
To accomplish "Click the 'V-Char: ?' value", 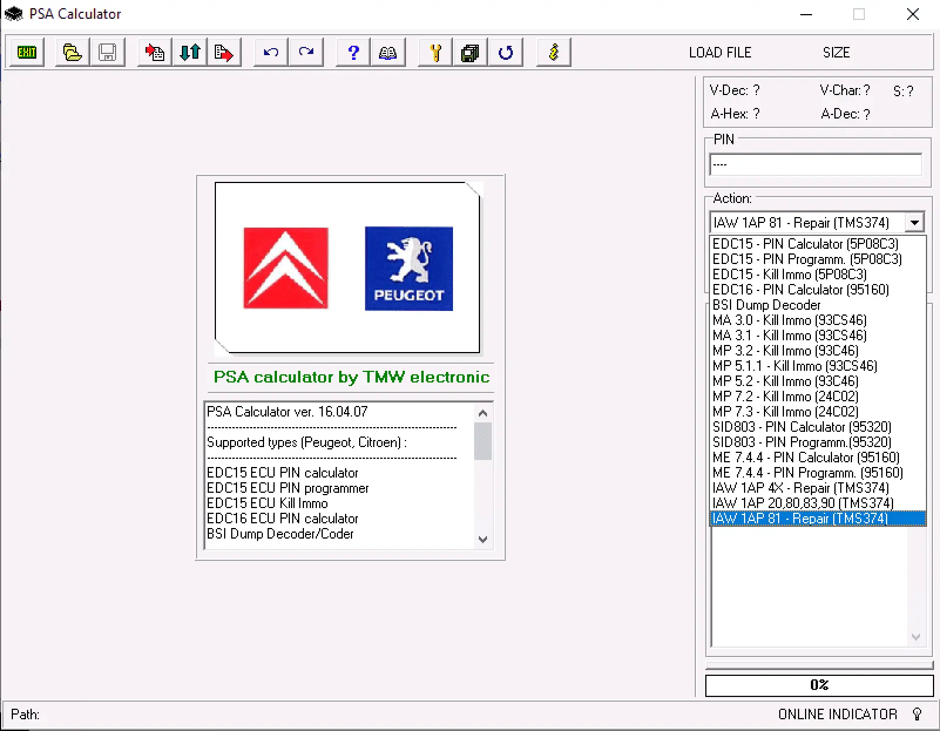I will (x=845, y=90).
